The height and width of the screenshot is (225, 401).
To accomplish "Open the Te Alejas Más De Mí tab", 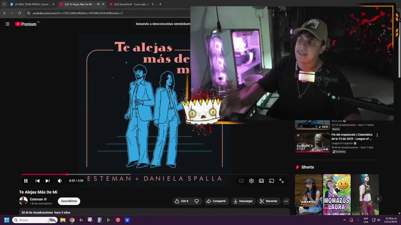I will tap(80, 4).
